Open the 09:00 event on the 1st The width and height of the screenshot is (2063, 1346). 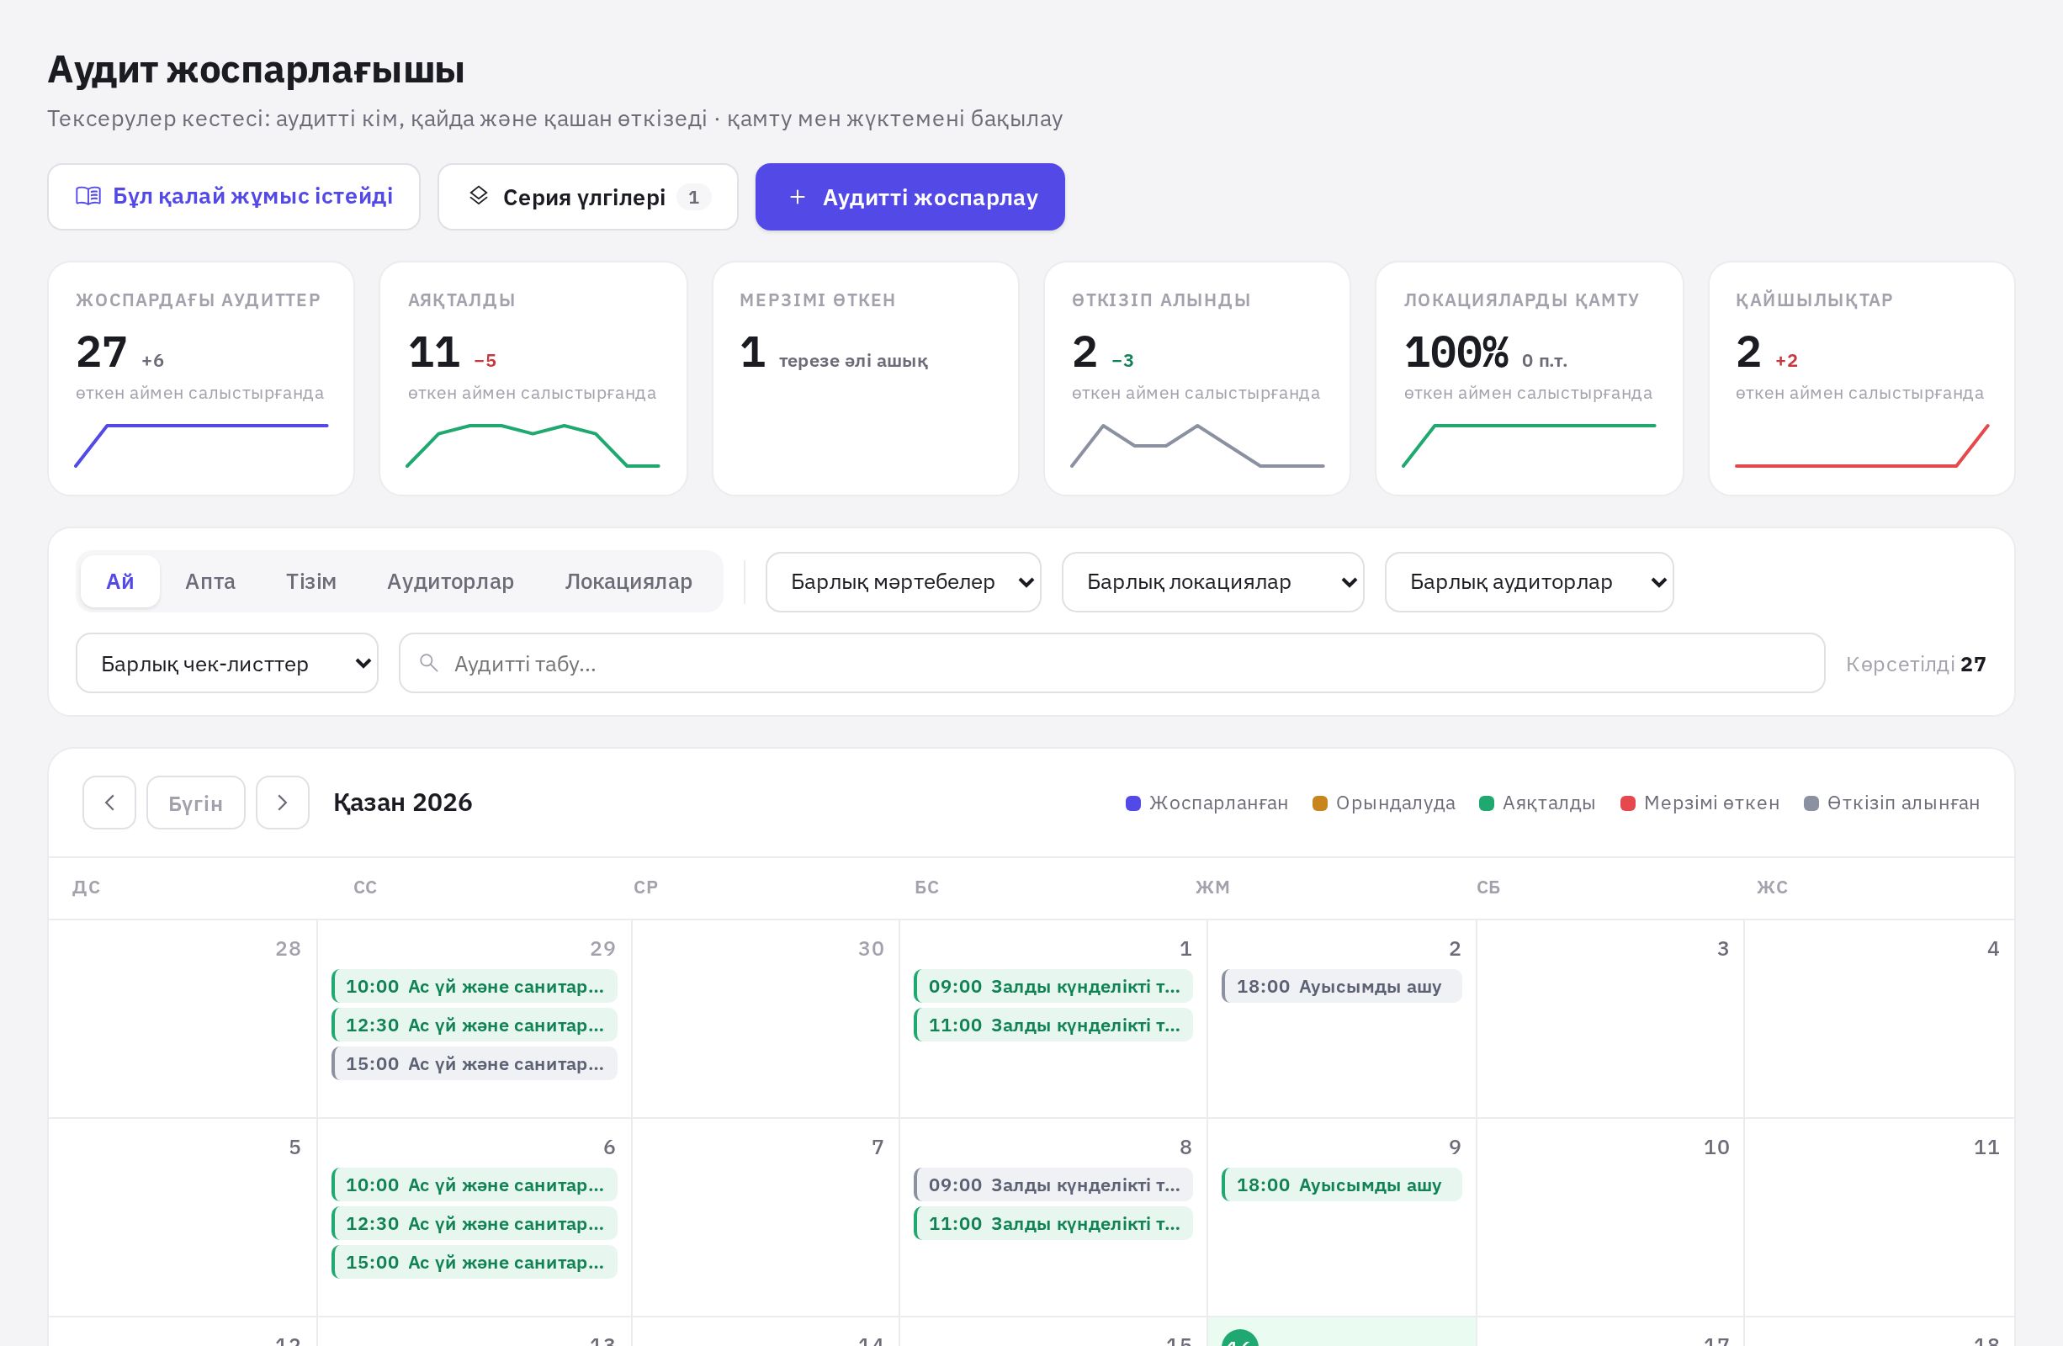click(x=1053, y=986)
